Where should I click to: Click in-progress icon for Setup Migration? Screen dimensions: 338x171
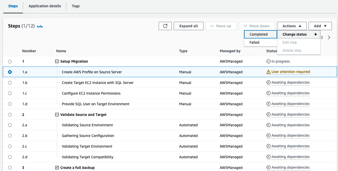269,62
